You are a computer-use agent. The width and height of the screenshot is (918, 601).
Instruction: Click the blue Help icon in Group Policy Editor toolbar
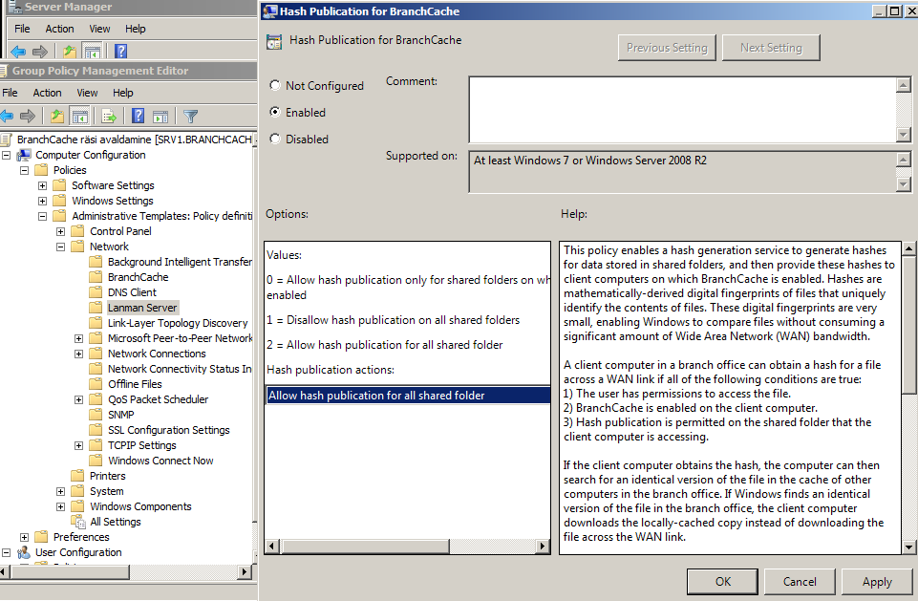point(138,117)
